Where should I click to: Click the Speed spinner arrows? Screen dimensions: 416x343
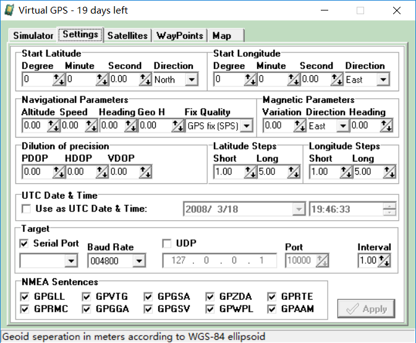pos(91,125)
